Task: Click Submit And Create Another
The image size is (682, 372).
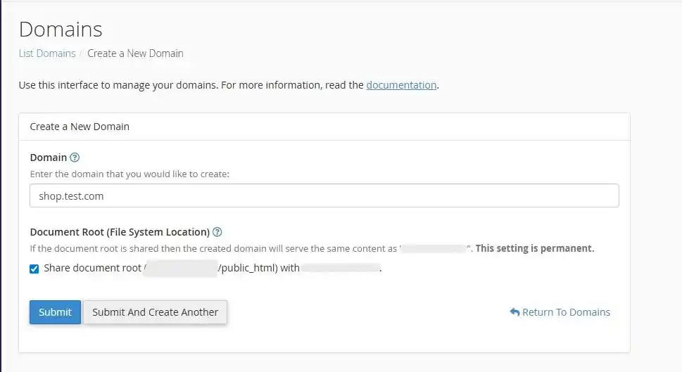Action: (155, 312)
